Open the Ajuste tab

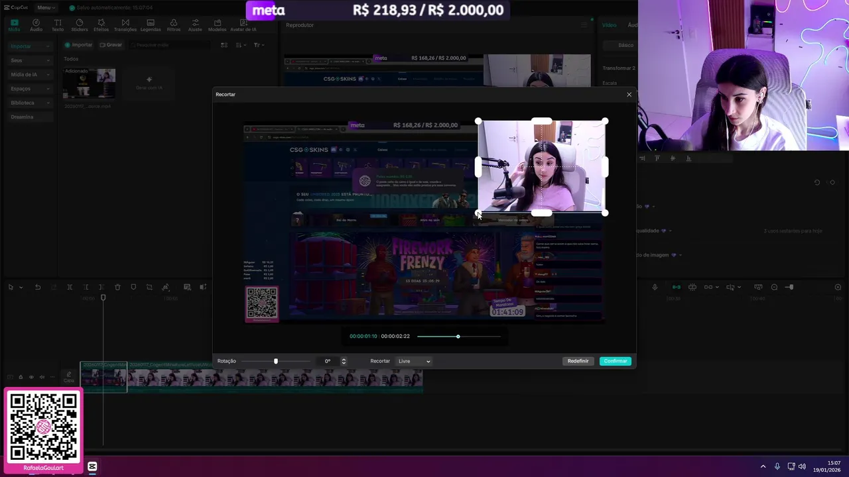(195, 25)
